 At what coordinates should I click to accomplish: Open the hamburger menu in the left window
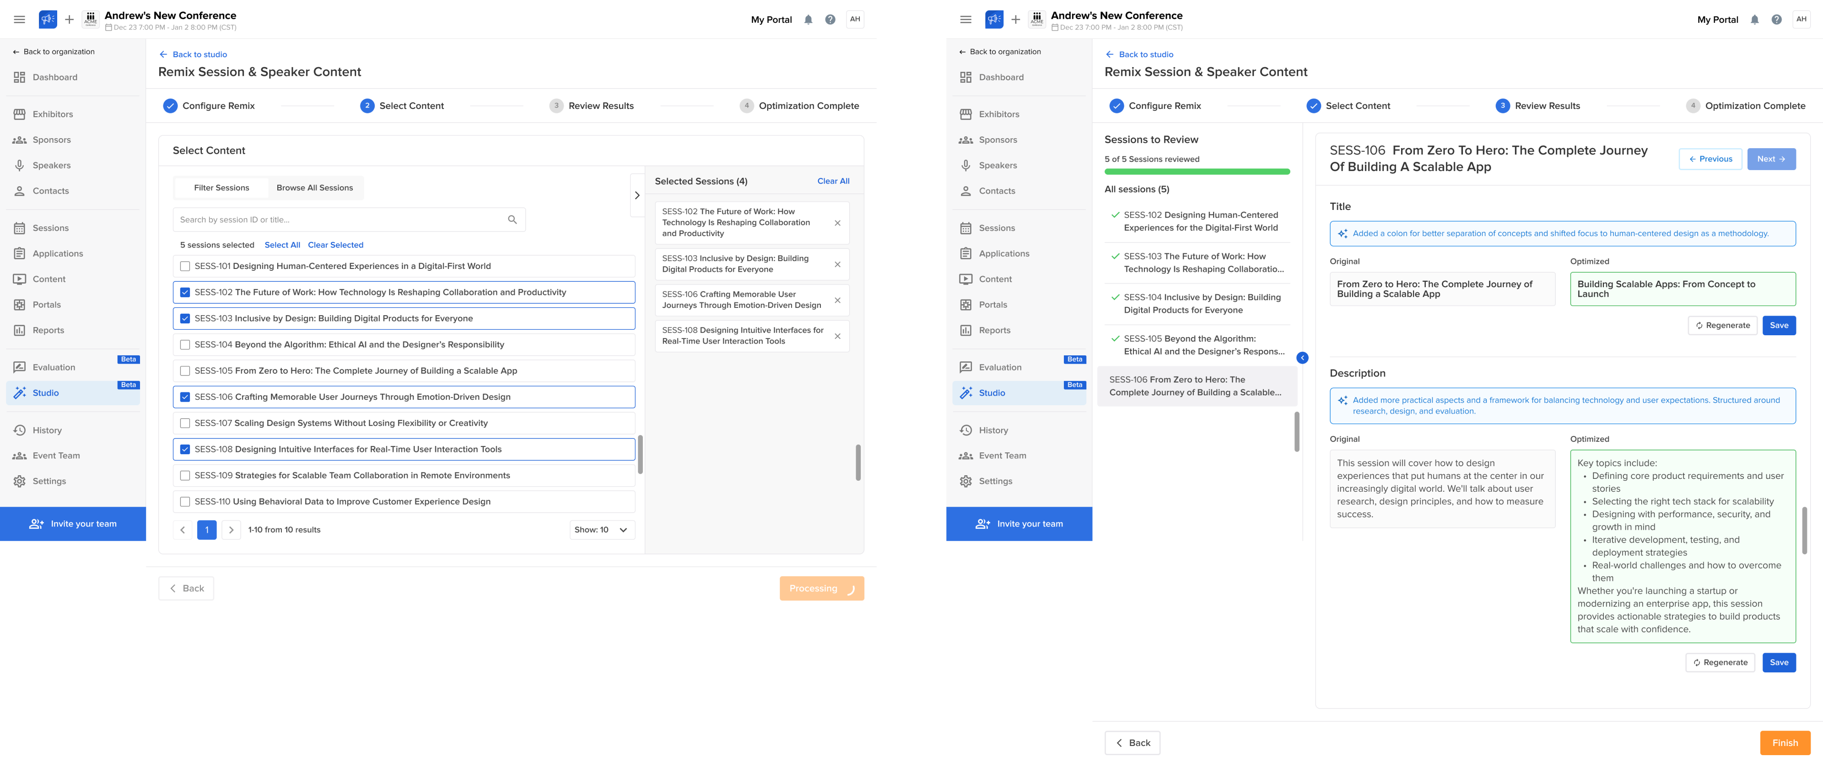tap(20, 20)
